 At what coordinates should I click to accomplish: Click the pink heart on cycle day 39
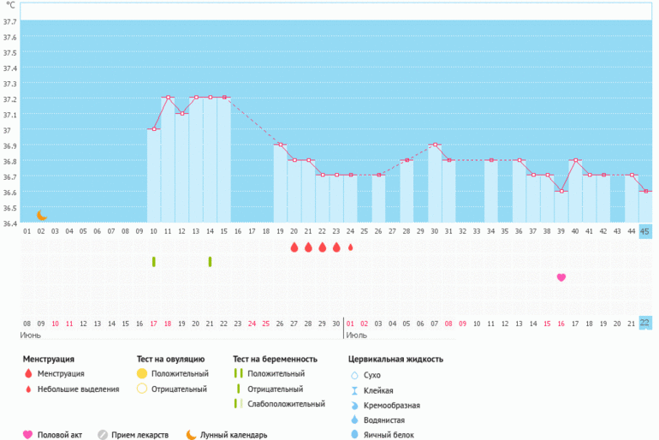(x=561, y=277)
